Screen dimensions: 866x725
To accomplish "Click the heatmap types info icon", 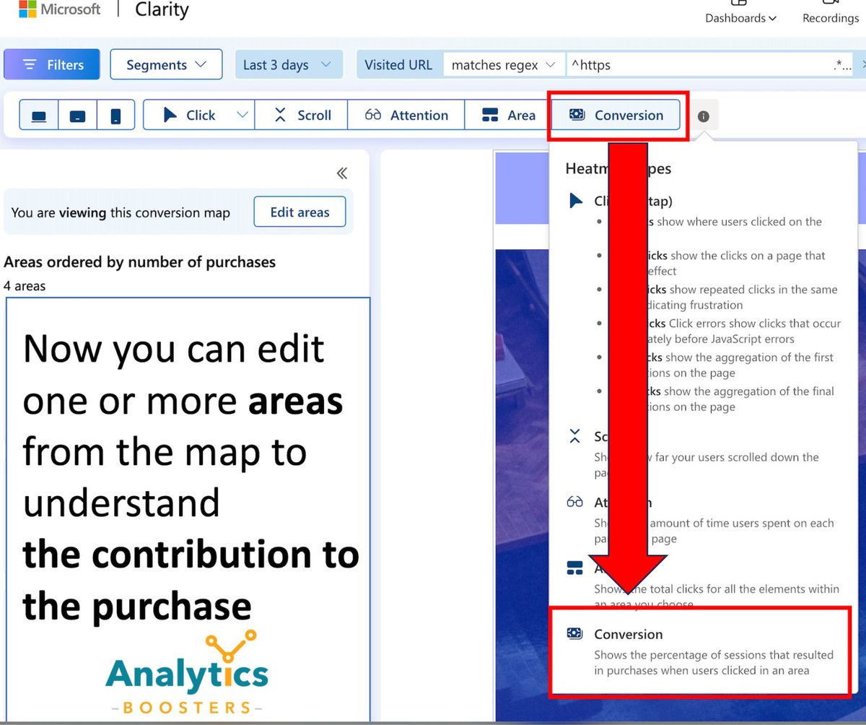I will [704, 116].
